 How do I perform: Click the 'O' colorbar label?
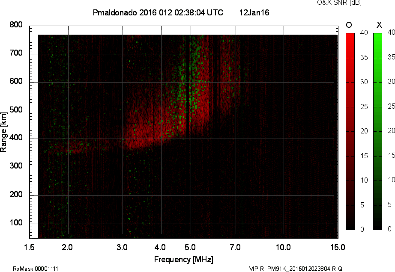pos(349,25)
